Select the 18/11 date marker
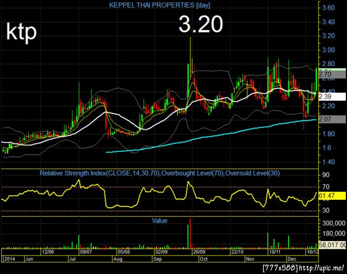This screenshot has width=347, height=274. tap(275, 252)
